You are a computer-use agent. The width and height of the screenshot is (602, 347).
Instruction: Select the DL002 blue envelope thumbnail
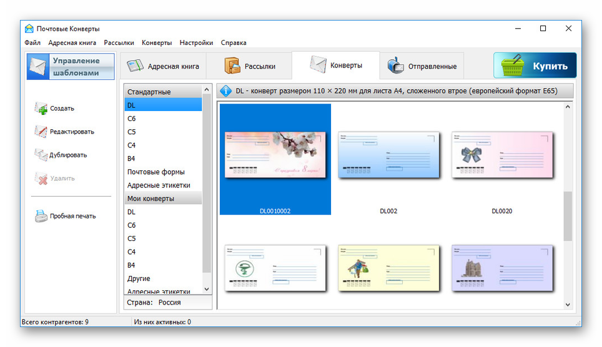(x=388, y=155)
